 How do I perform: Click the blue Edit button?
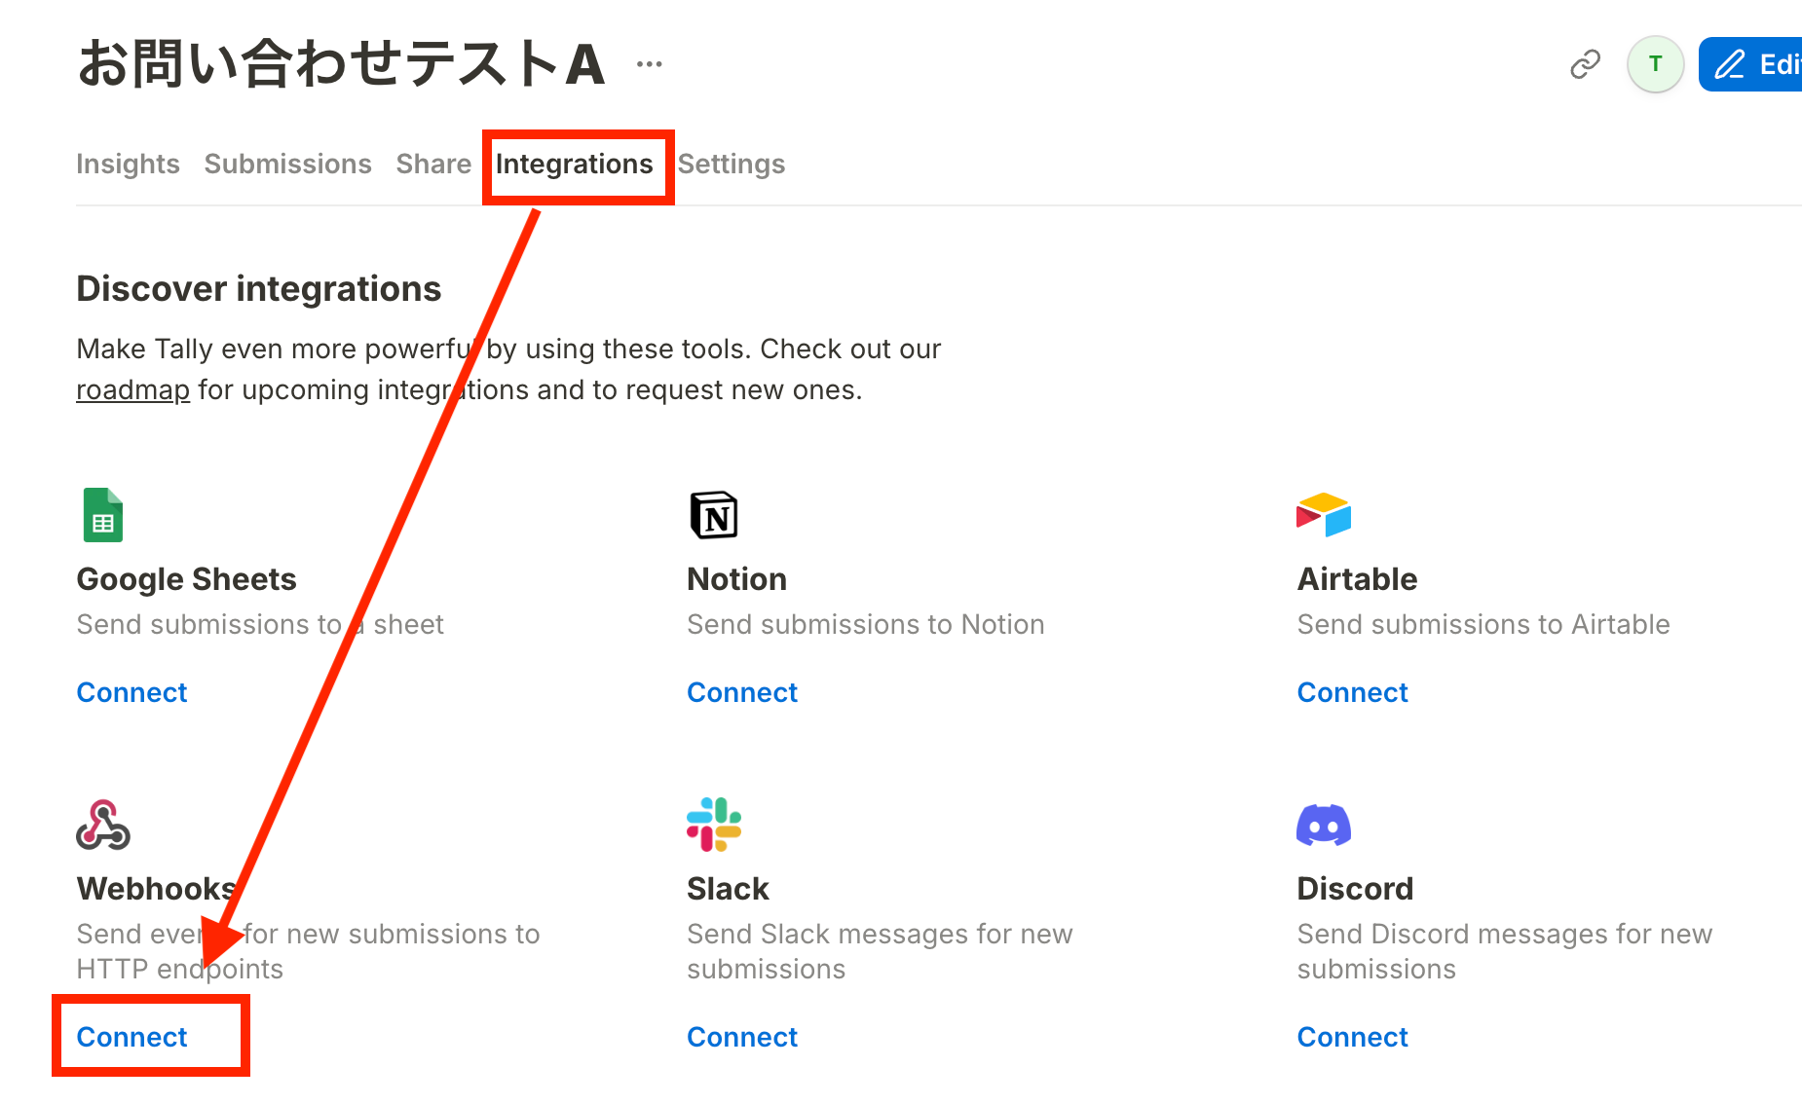(x=1750, y=64)
